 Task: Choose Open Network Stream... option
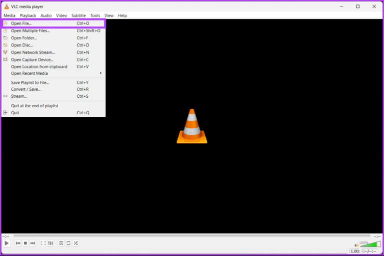(33, 52)
